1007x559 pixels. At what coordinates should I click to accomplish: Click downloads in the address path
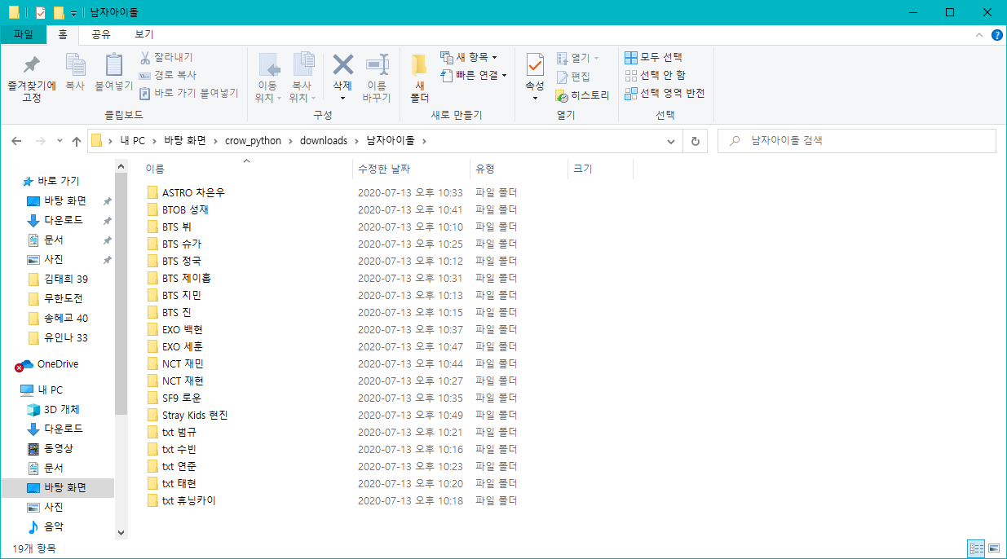324,140
